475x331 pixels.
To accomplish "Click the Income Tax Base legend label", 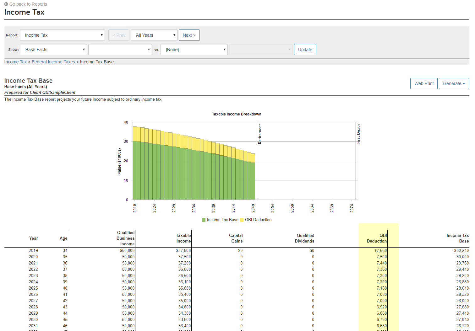I will tap(222, 220).
